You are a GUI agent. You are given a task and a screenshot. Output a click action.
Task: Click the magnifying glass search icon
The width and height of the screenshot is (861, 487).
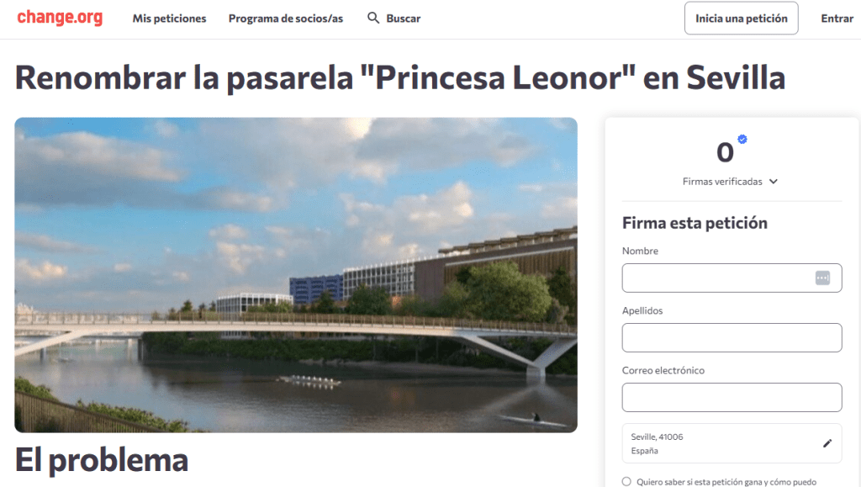[x=373, y=19]
